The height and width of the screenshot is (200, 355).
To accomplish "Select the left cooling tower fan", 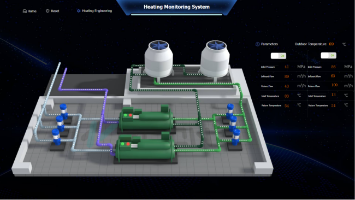I will [158, 45].
